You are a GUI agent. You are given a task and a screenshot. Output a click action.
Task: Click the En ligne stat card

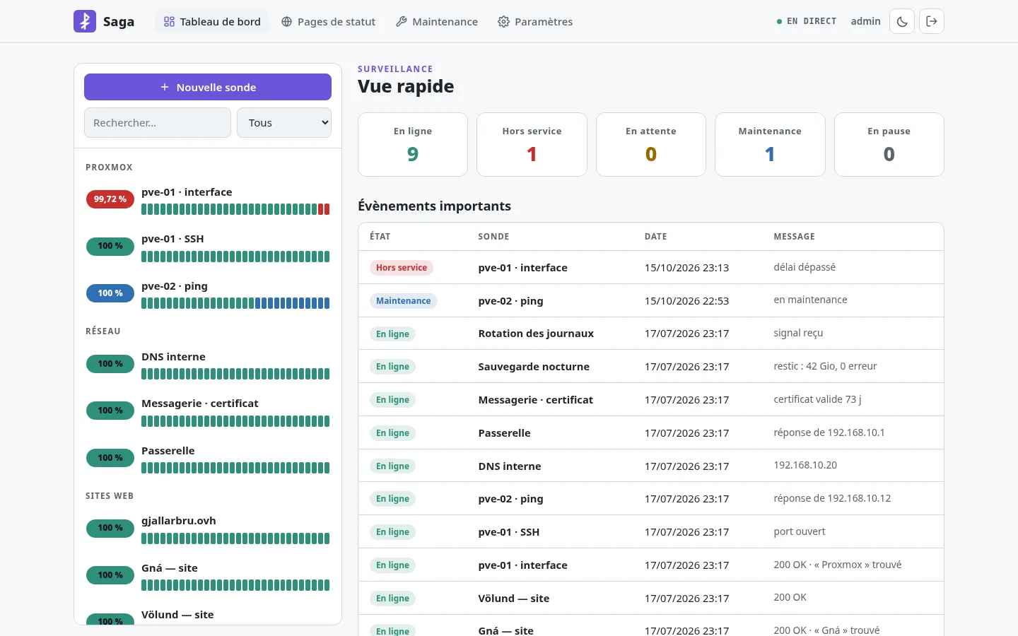point(413,144)
